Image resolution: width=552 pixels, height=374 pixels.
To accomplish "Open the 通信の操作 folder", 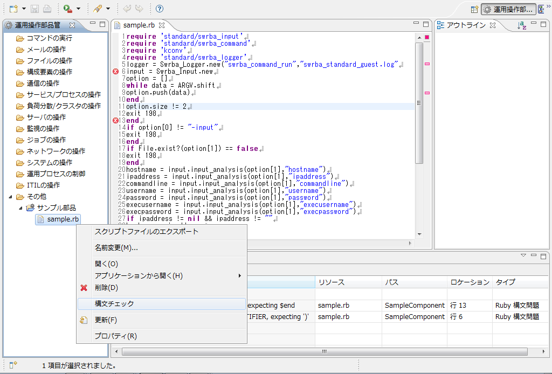I will point(38,83).
